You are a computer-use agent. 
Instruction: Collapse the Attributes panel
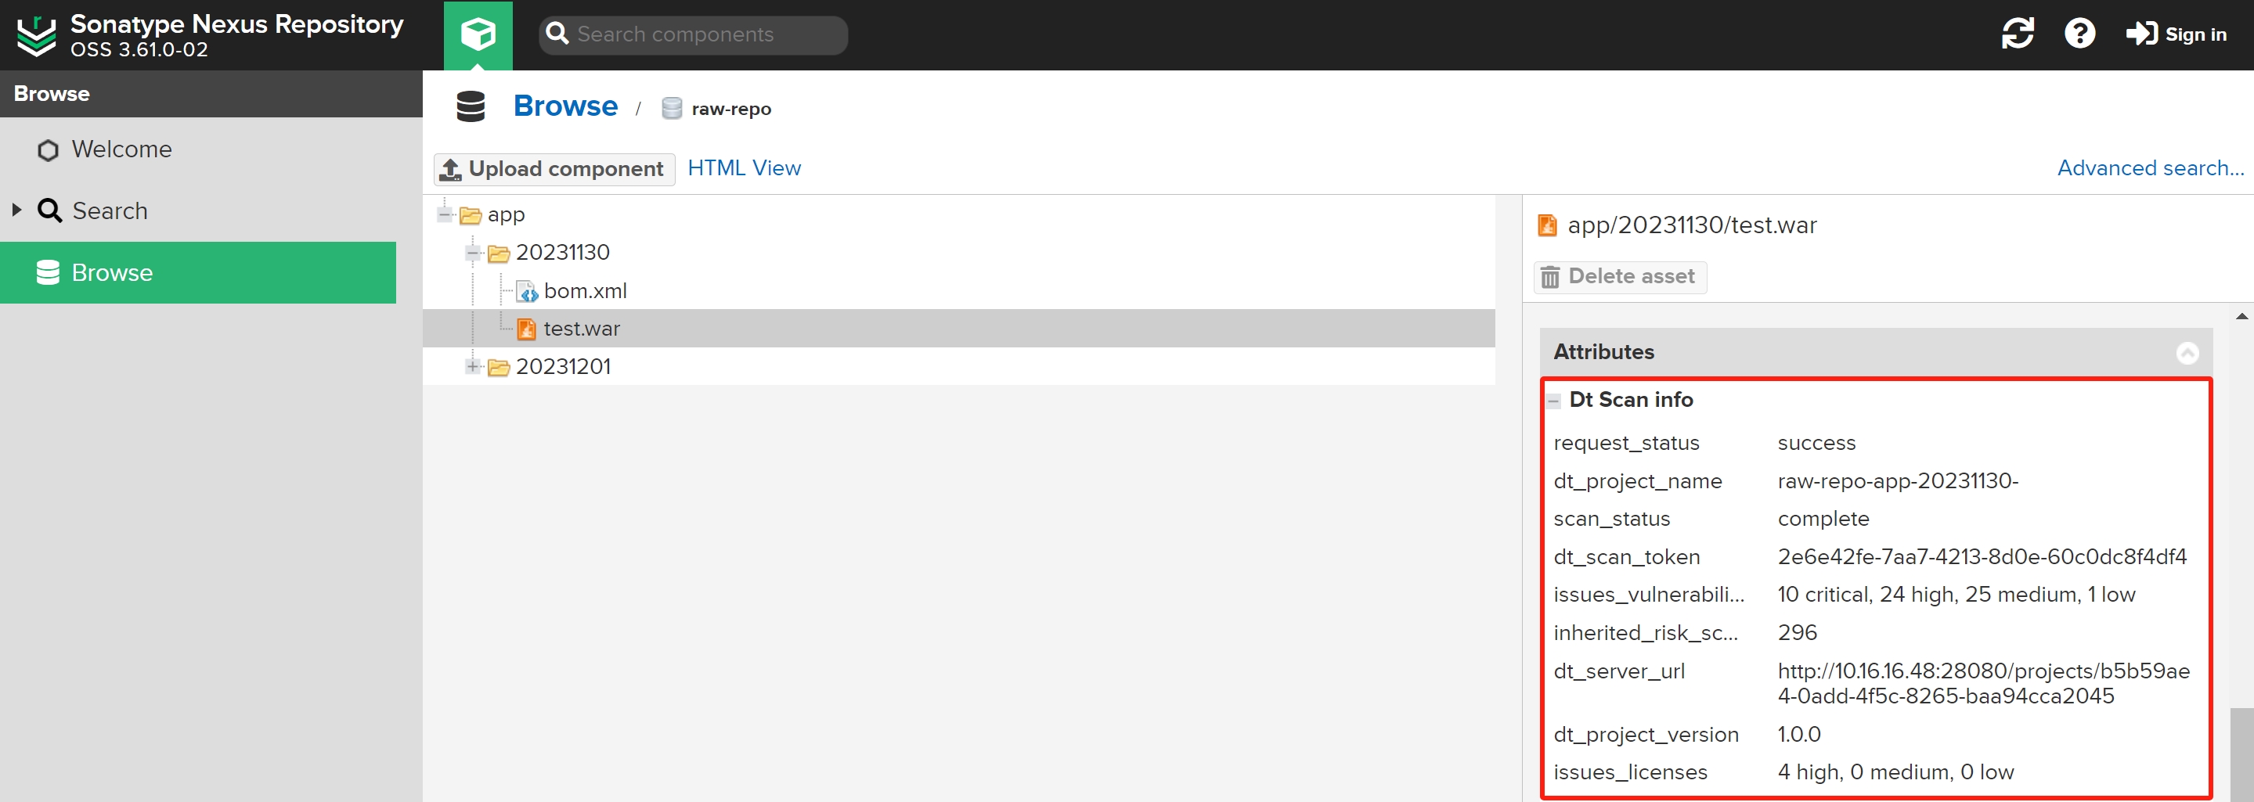point(2187,352)
